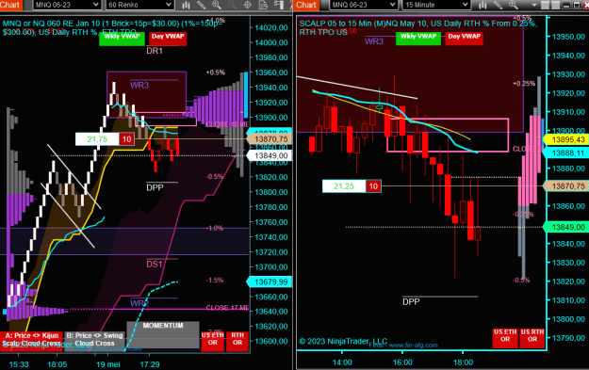
Task: Expand the 60 Renko interval dropdown
Action: [x=139, y=5]
